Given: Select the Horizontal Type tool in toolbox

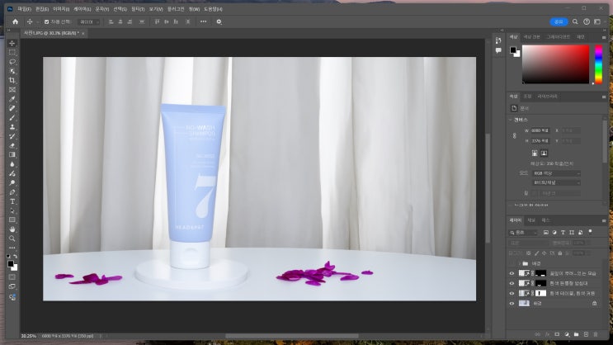Looking at the screenshot, I should tap(12, 201).
